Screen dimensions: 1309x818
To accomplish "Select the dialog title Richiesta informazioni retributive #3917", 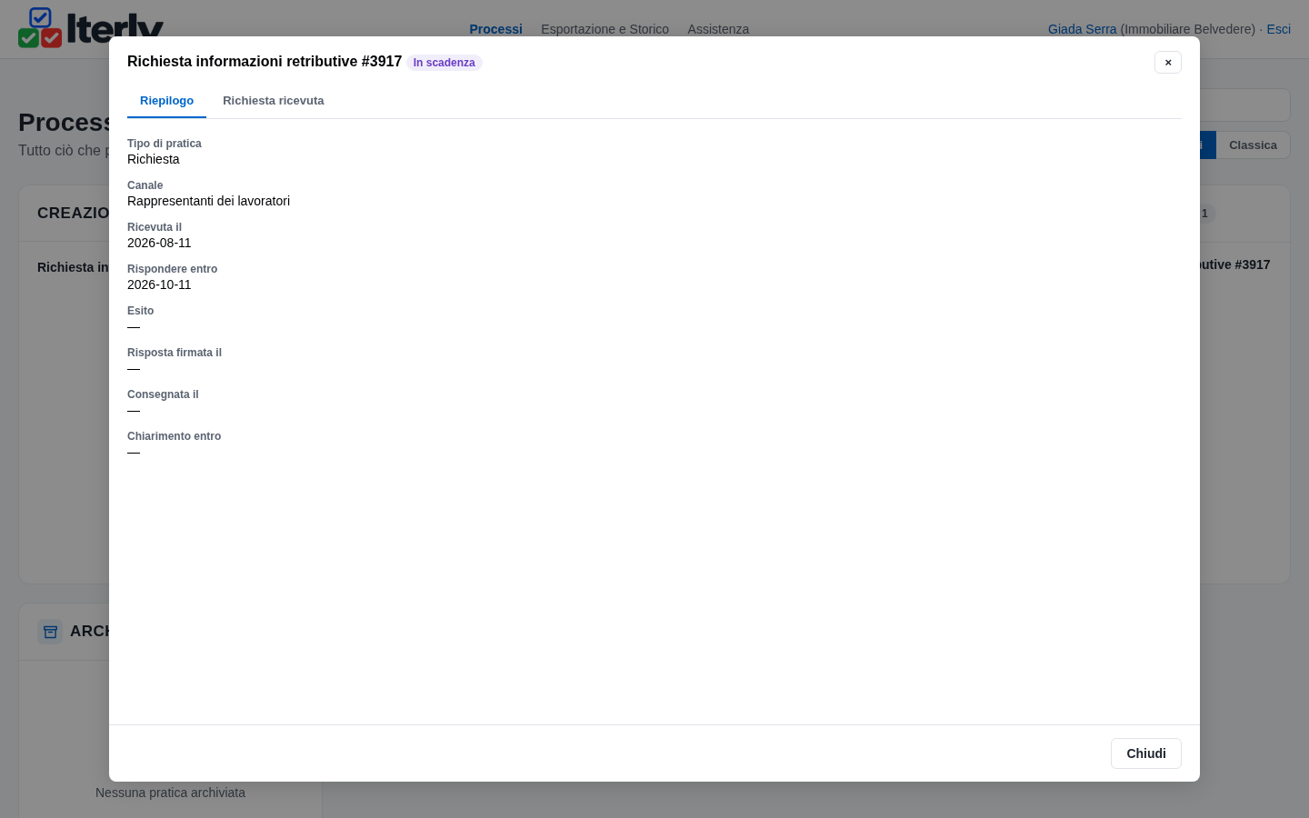I will 265,62.
